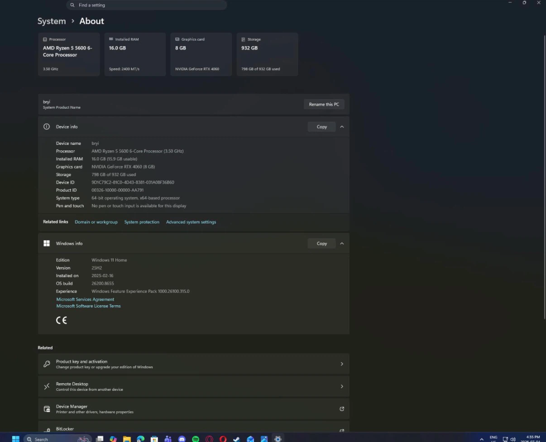Image resolution: width=546 pixels, height=442 pixels.
Task: Click the Windows logo beside Windows info
Action: click(47, 243)
